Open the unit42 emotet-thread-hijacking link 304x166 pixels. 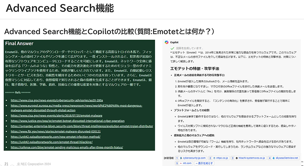click(x=52, y=142)
